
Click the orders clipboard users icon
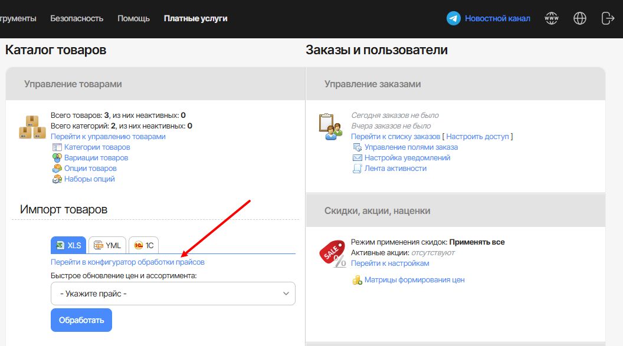pyautogui.click(x=330, y=126)
